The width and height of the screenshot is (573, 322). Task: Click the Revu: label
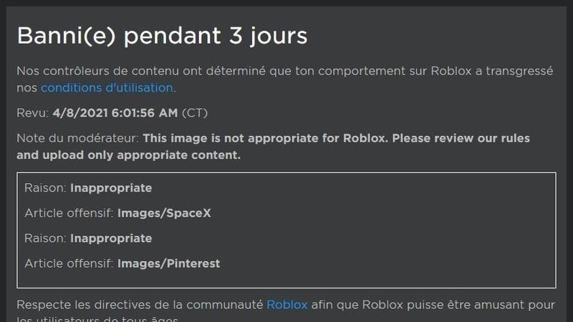pos(32,113)
